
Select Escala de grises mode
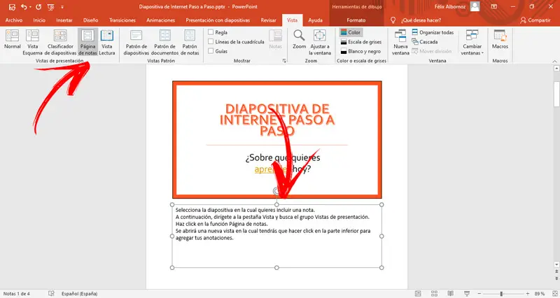[x=360, y=42]
